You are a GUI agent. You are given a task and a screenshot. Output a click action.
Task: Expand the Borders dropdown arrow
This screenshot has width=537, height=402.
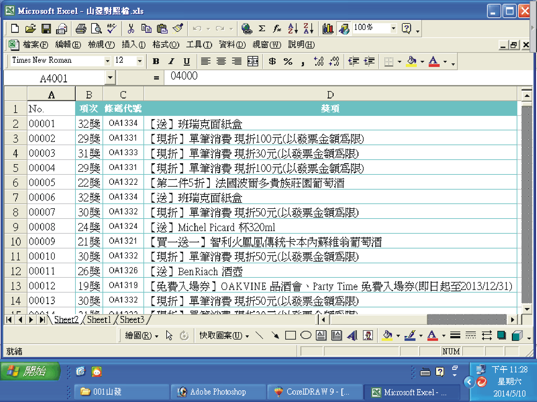(x=399, y=61)
